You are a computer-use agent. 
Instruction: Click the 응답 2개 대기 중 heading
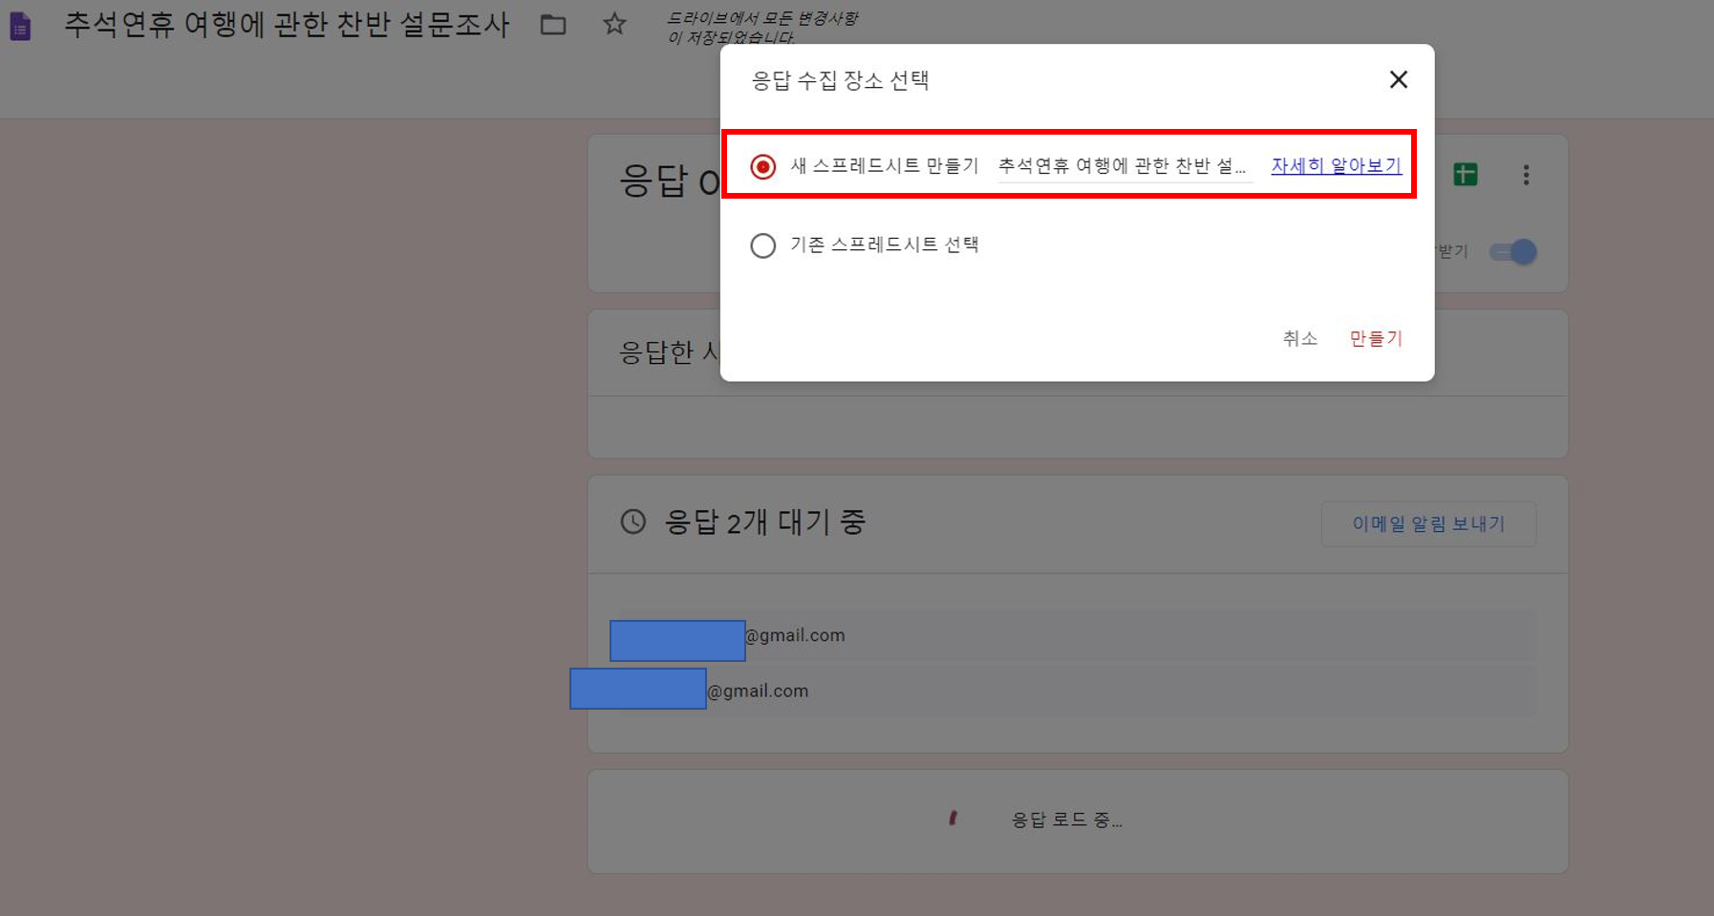(x=764, y=522)
